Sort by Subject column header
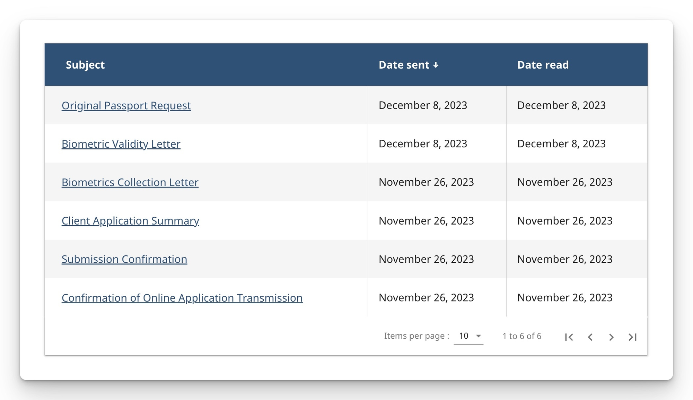 tap(85, 65)
